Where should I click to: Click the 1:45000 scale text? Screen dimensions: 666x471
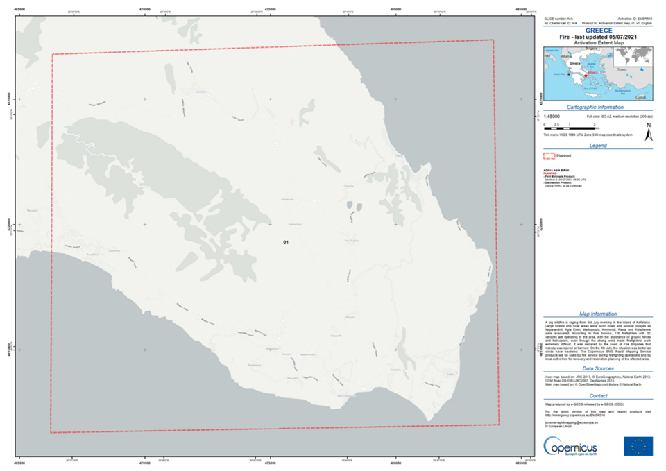553,115
